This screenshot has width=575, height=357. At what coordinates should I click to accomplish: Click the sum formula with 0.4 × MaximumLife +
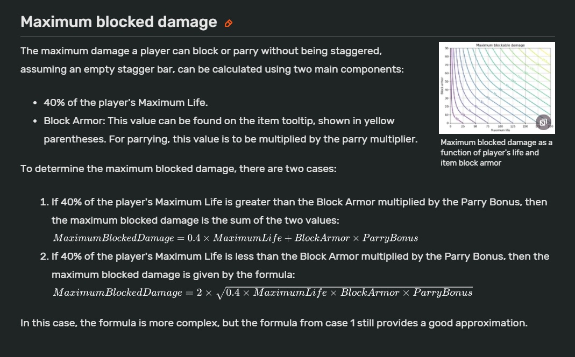pos(236,238)
